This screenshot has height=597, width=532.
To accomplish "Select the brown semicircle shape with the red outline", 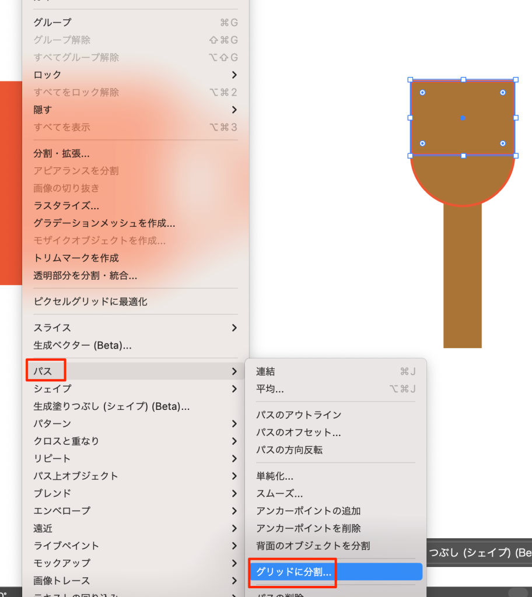I will coord(463,181).
